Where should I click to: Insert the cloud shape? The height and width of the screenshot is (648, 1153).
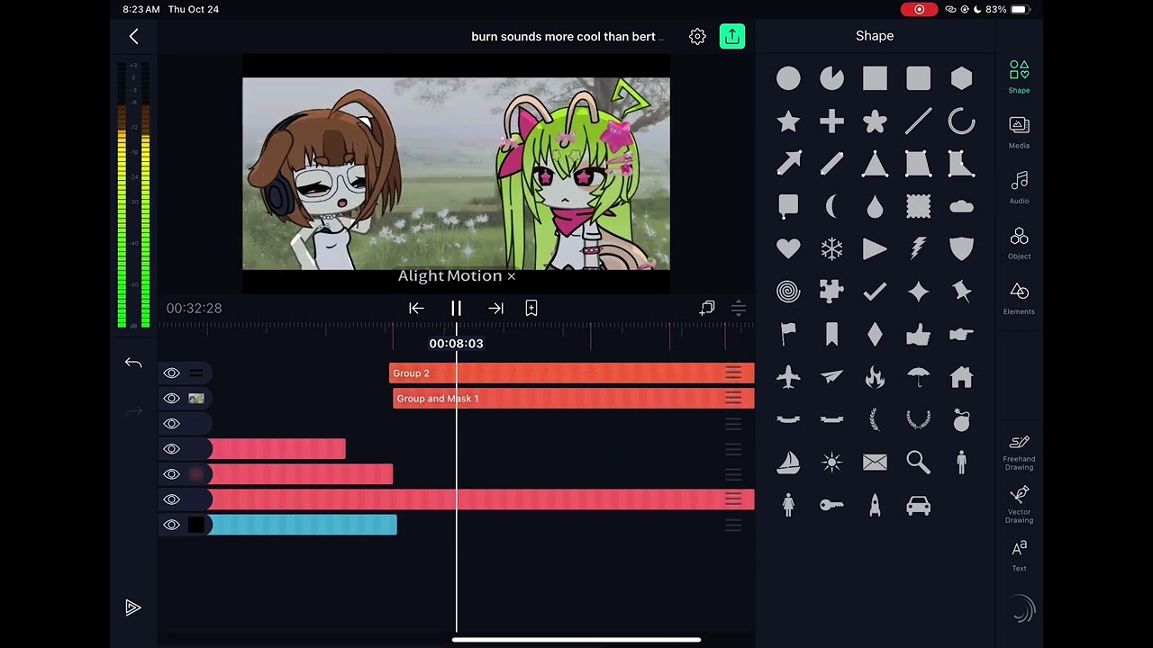point(961,207)
